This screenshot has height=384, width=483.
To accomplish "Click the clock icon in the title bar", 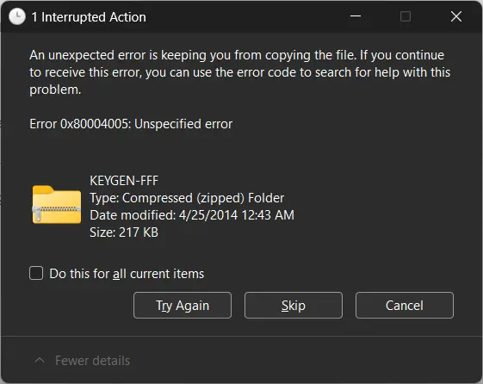I will pyautogui.click(x=17, y=16).
